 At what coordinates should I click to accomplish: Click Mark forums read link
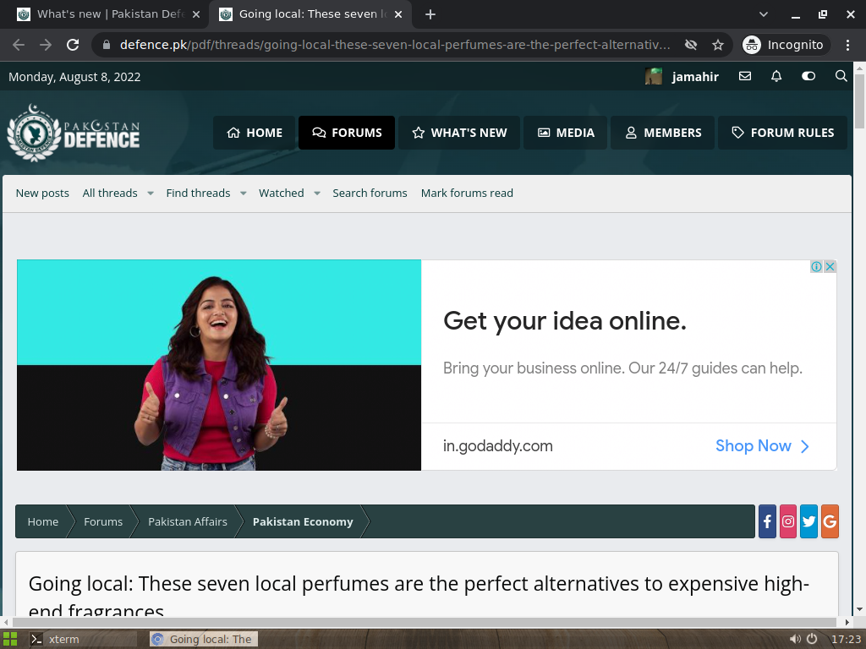(467, 194)
